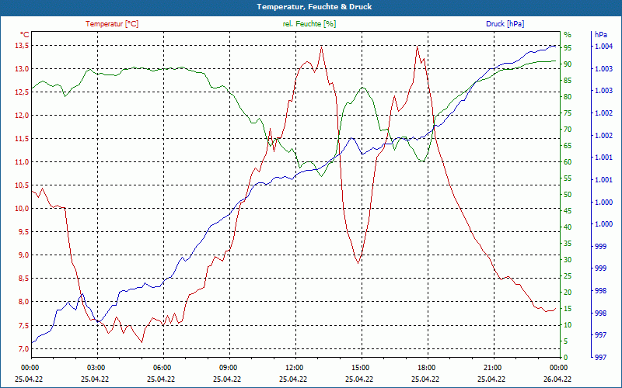Click the '9,5' temperature axis value
The height and width of the screenshot is (388, 622).
(x=24, y=232)
